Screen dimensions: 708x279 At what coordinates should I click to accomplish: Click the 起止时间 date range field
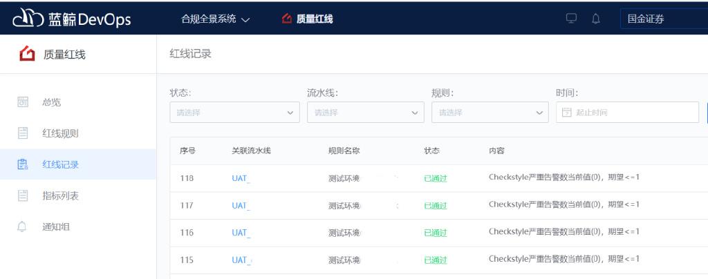(627, 113)
